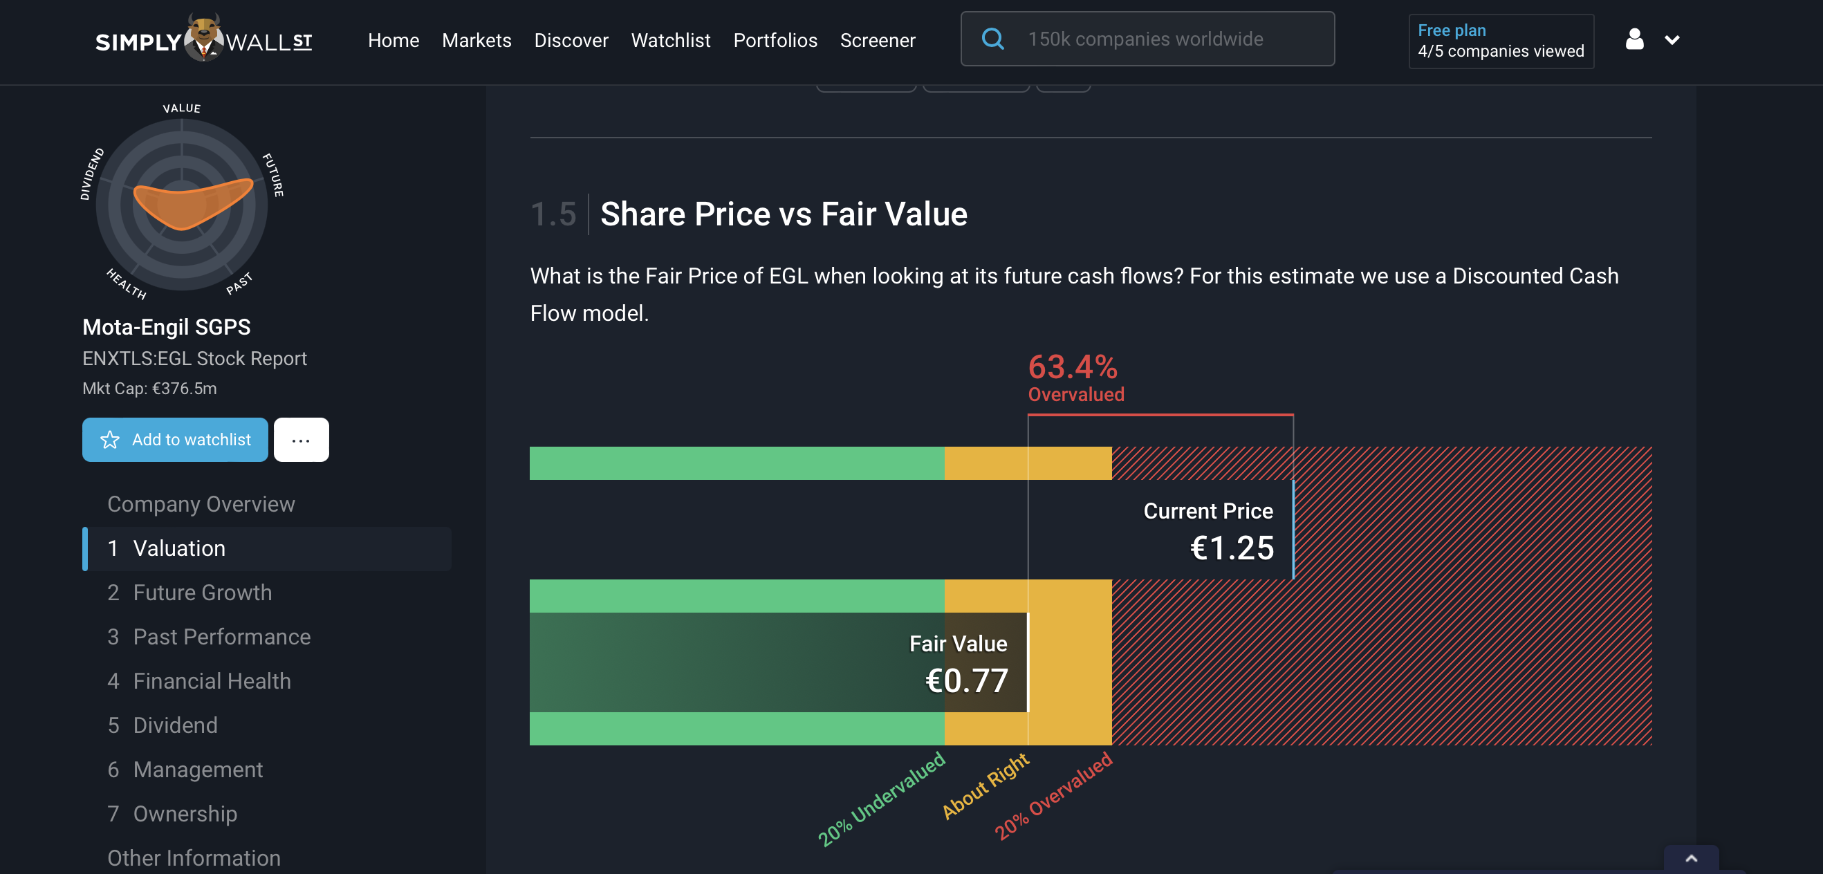The image size is (1823, 874).
Task: Open the Portfolios nav item
Action: point(775,40)
